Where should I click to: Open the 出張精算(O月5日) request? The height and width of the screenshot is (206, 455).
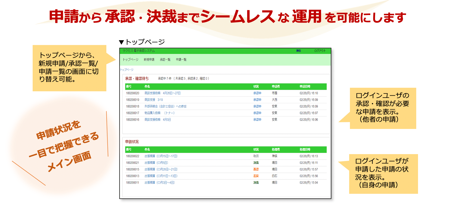[x=156, y=163]
